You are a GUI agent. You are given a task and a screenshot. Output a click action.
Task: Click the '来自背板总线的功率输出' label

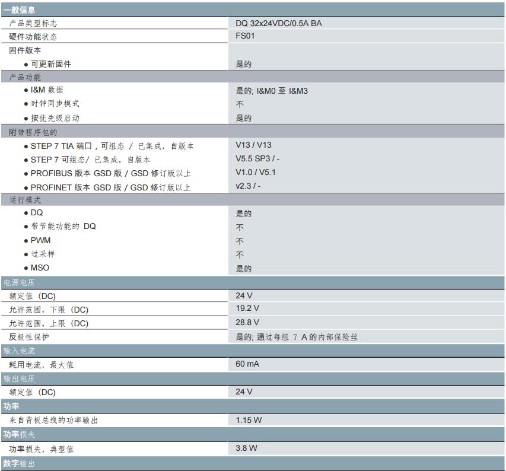click(53, 420)
